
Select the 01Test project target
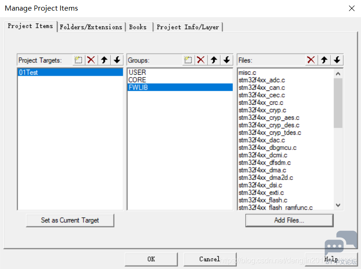pos(70,72)
